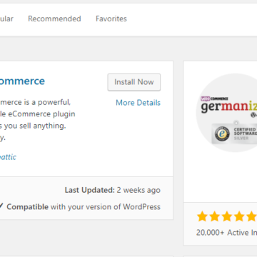Image resolution: width=257 pixels, height=257 pixels.
Task: Click the purple Woo logo in Germanized image
Action: (x=206, y=99)
